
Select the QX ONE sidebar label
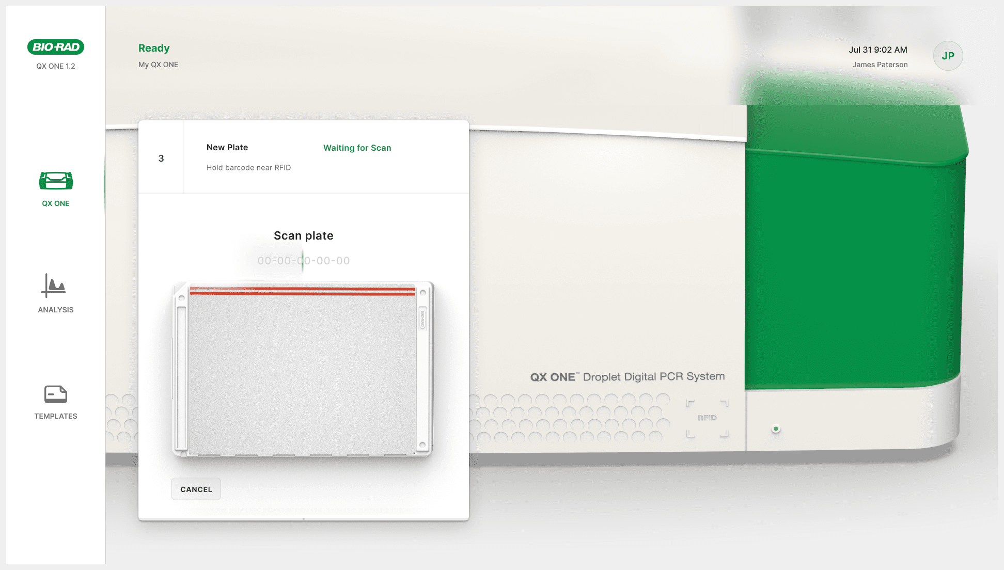(56, 203)
